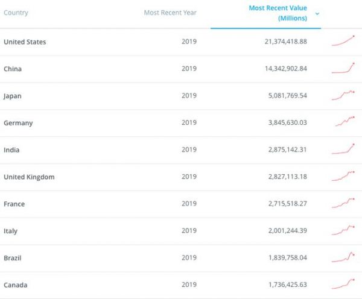Sort table by Country column header
This screenshot has height=299, width=362.
[x=16, y=13]
